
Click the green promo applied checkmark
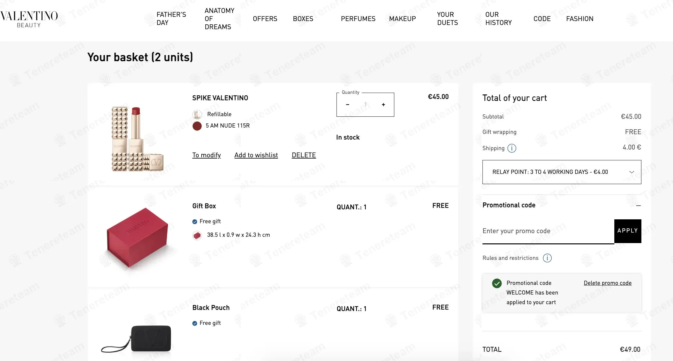(x=497, y=283)
